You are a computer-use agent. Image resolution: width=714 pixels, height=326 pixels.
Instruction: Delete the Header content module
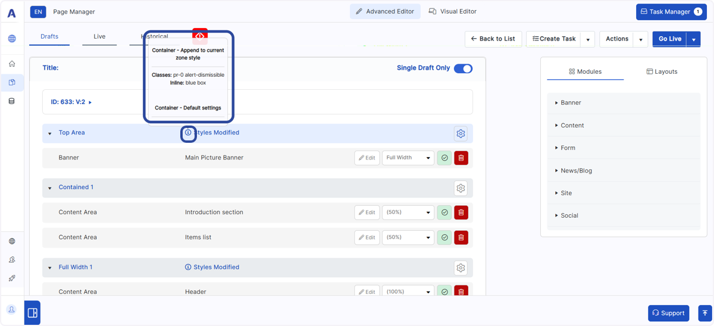(461, 291)
